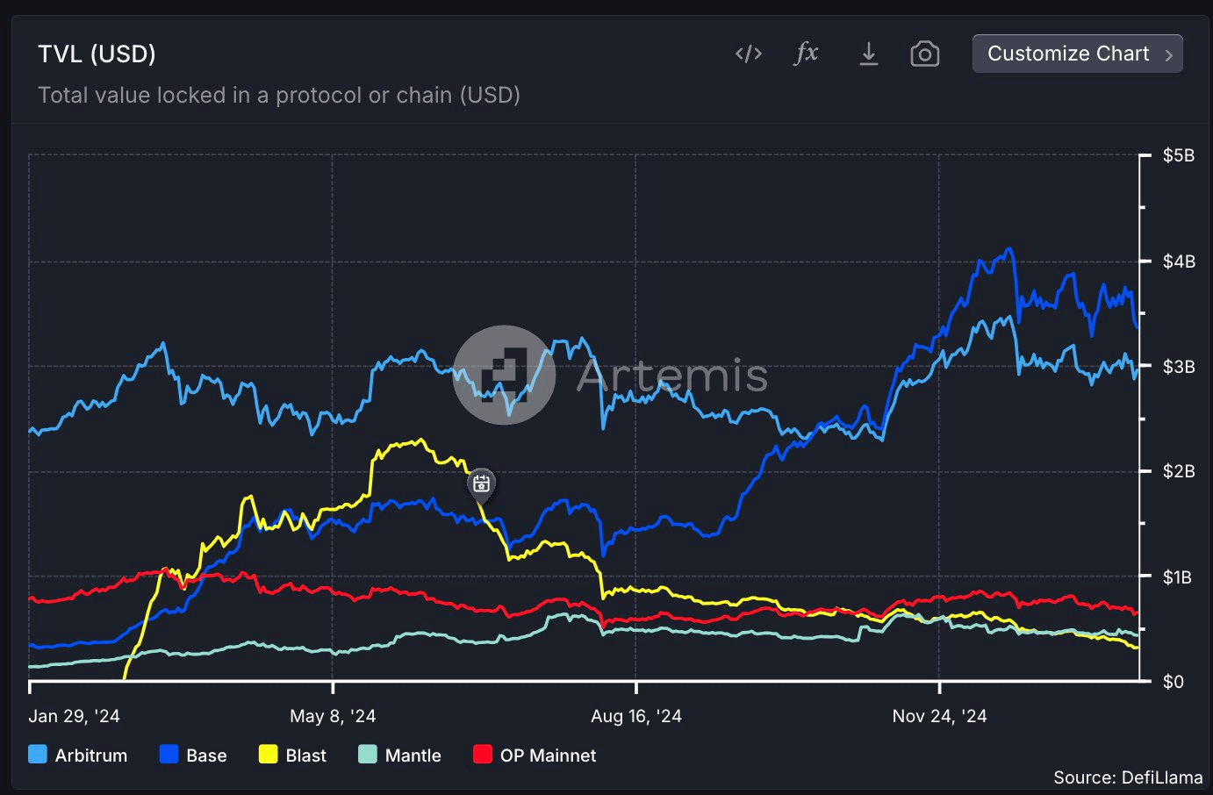
Task: Toggle the Blast color swatch in legend
Action: coord(269,755)
